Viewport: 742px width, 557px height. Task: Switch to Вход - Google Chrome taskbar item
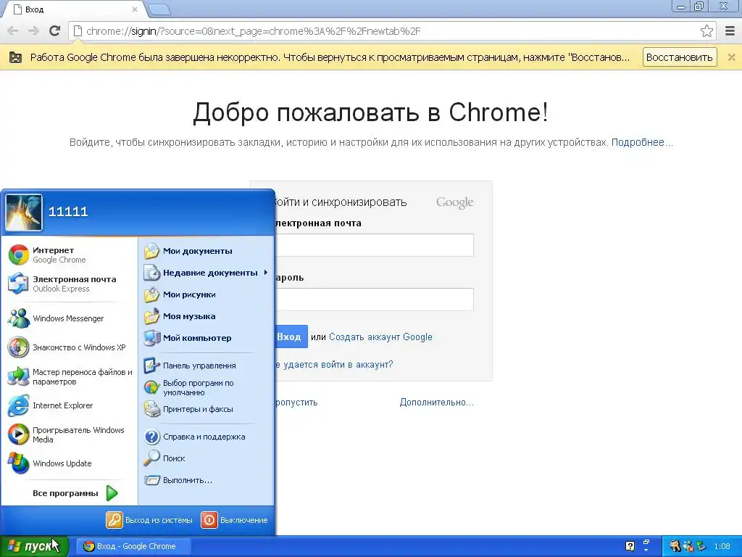click(x=136, y=546)
